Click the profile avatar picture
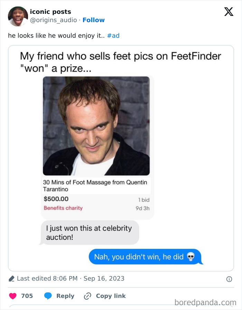 [x=18, y=16]
